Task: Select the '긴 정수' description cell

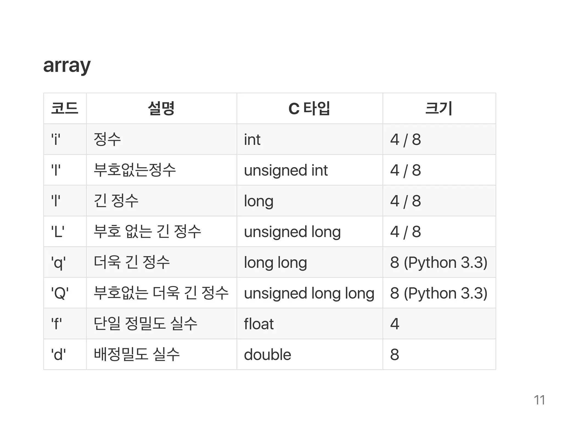Action: tap(116, 201)
